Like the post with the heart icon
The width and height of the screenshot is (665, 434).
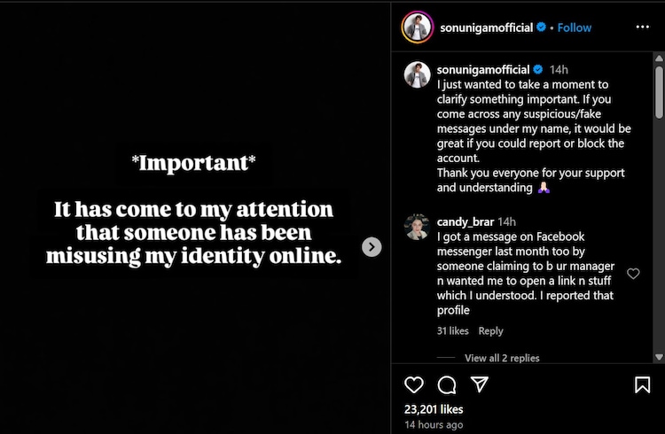coord(414,384)
